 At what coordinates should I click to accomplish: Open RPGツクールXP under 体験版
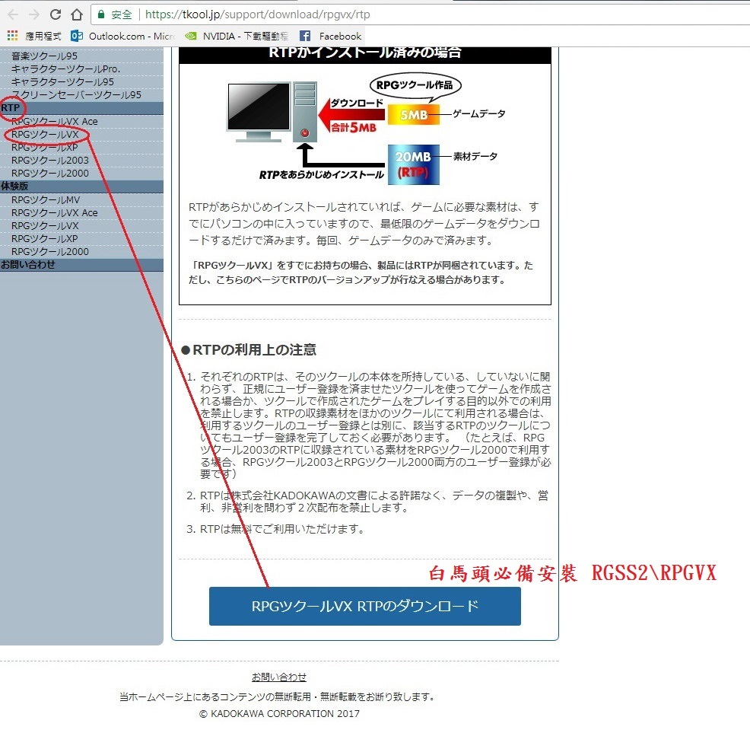pyautogui.click(x=44, y=238)
